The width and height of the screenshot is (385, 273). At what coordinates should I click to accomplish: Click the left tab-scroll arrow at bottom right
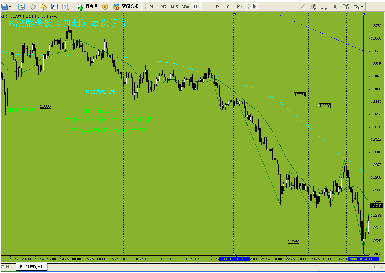pyautogui.click(x=375, y=267)
